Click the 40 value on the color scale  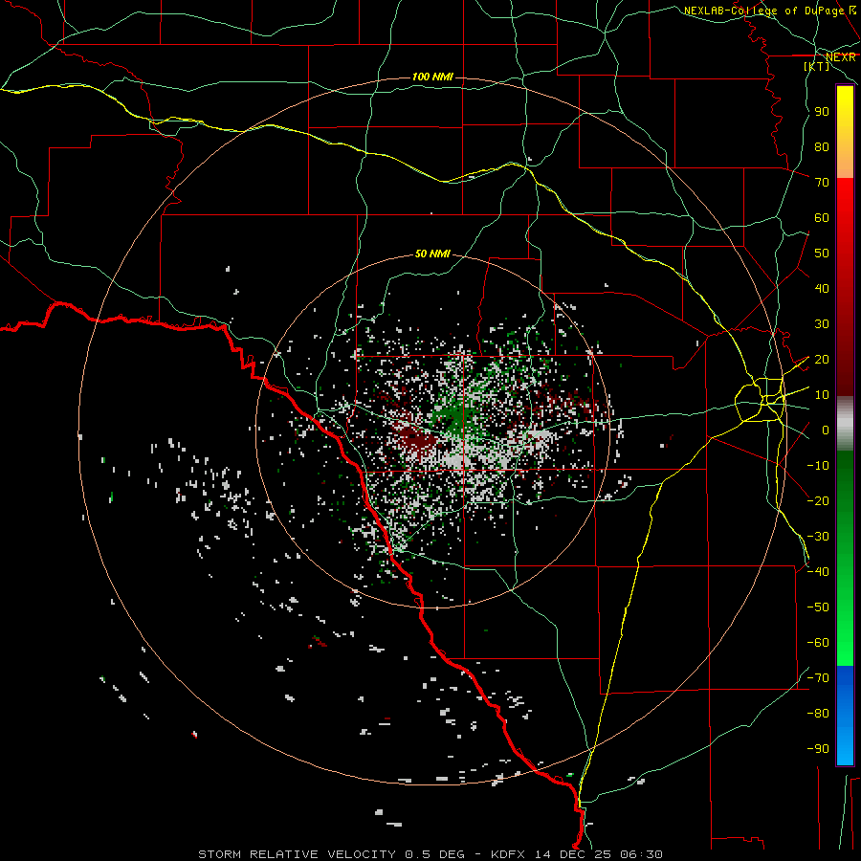tap(822, 289)
